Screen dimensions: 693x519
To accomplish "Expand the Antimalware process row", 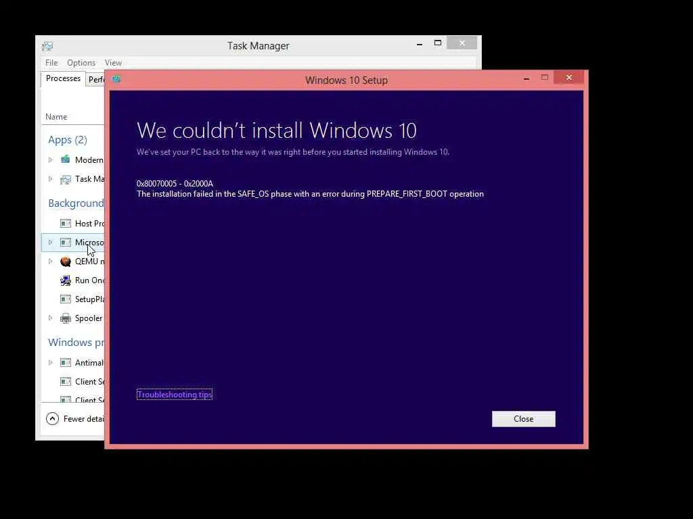I will pos(50,362).
